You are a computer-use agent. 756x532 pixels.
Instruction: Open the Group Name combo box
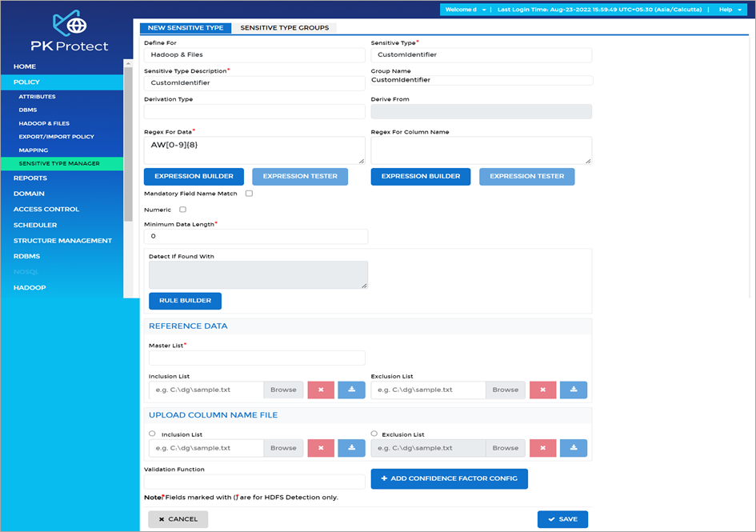tap(482, 80)
